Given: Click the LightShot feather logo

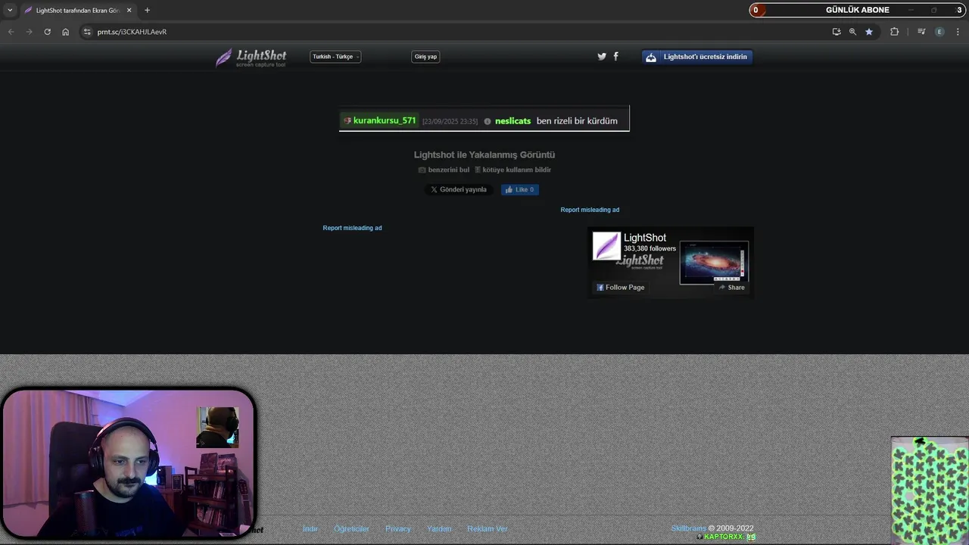Looking at the screenshot, I should pyautogui.click(x=251, y=58).
